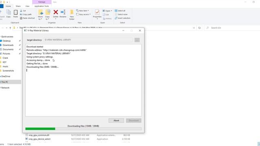260x146 pixels.
Task: Open Screenshots folder in sidebar
Action: [8, 71]
